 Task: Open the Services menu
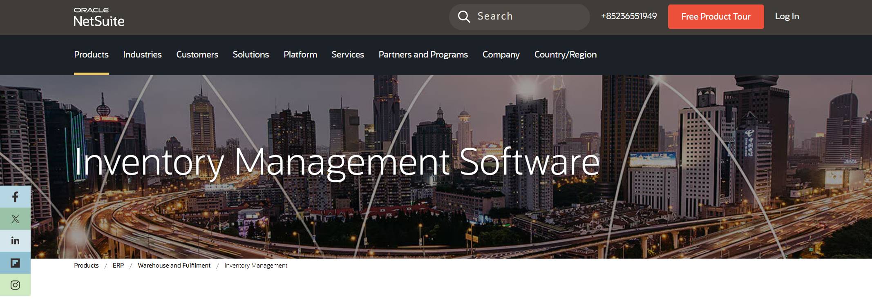348,55
